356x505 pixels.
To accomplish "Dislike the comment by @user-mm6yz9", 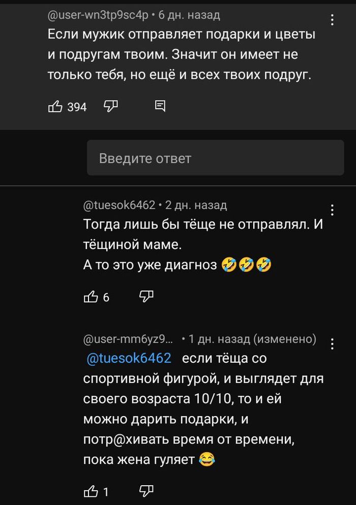I will point(146,491).
